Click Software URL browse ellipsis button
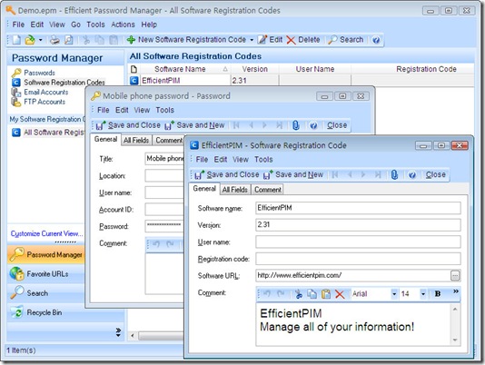The width and height of the screenshot is (485, 365). 455,276
